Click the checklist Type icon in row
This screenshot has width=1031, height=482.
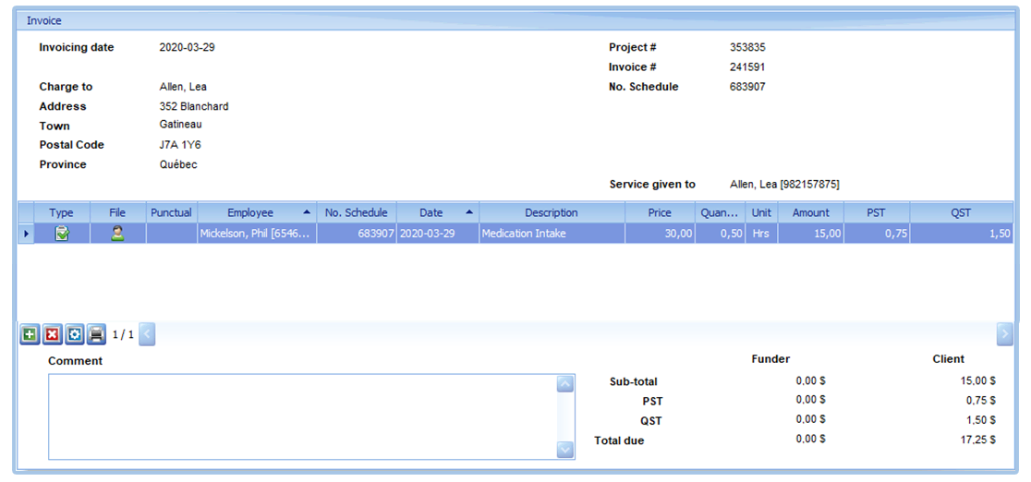62,233
